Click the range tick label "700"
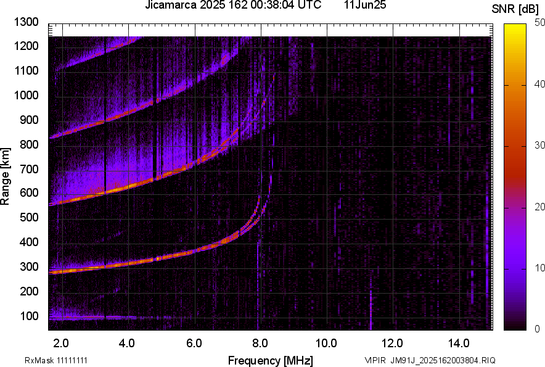This screenshot has width=545, height=367. (x=29, y=170)
